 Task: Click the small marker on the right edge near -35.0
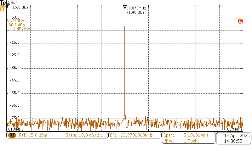[x=242, y=68]
